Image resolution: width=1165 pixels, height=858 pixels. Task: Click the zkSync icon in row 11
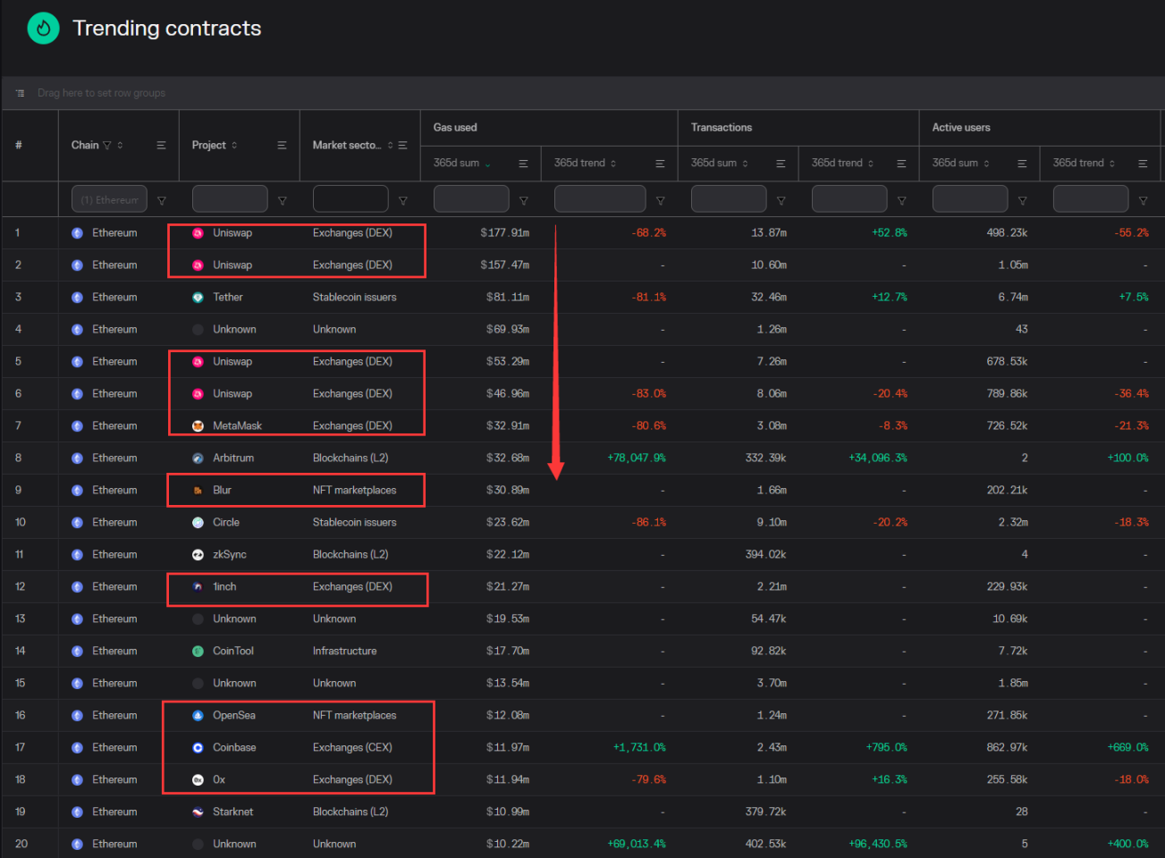[198, 555]
